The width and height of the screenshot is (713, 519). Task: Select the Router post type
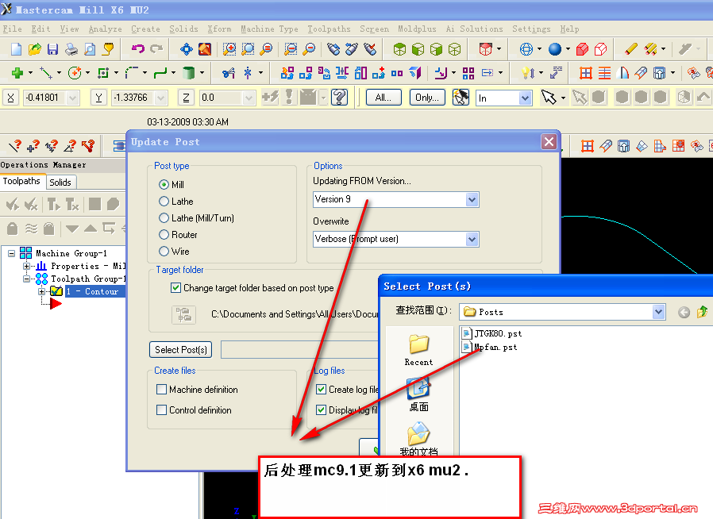pos(164,235)
